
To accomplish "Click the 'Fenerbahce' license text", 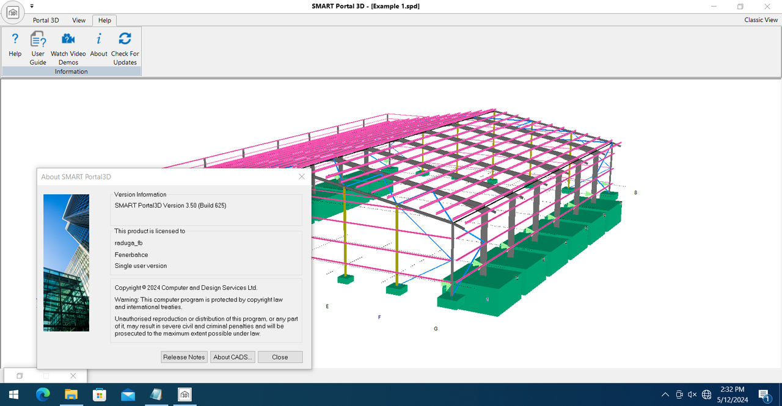I will (x=131, y=255).
